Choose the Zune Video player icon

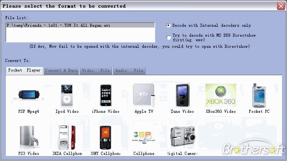(x=182, y=95)
